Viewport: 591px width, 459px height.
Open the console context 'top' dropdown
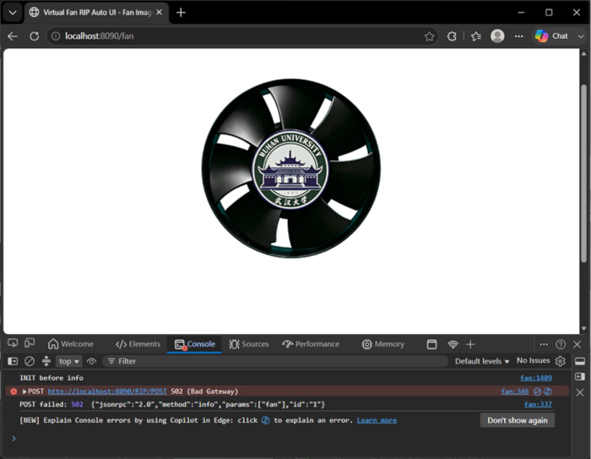tap(68, 361)
